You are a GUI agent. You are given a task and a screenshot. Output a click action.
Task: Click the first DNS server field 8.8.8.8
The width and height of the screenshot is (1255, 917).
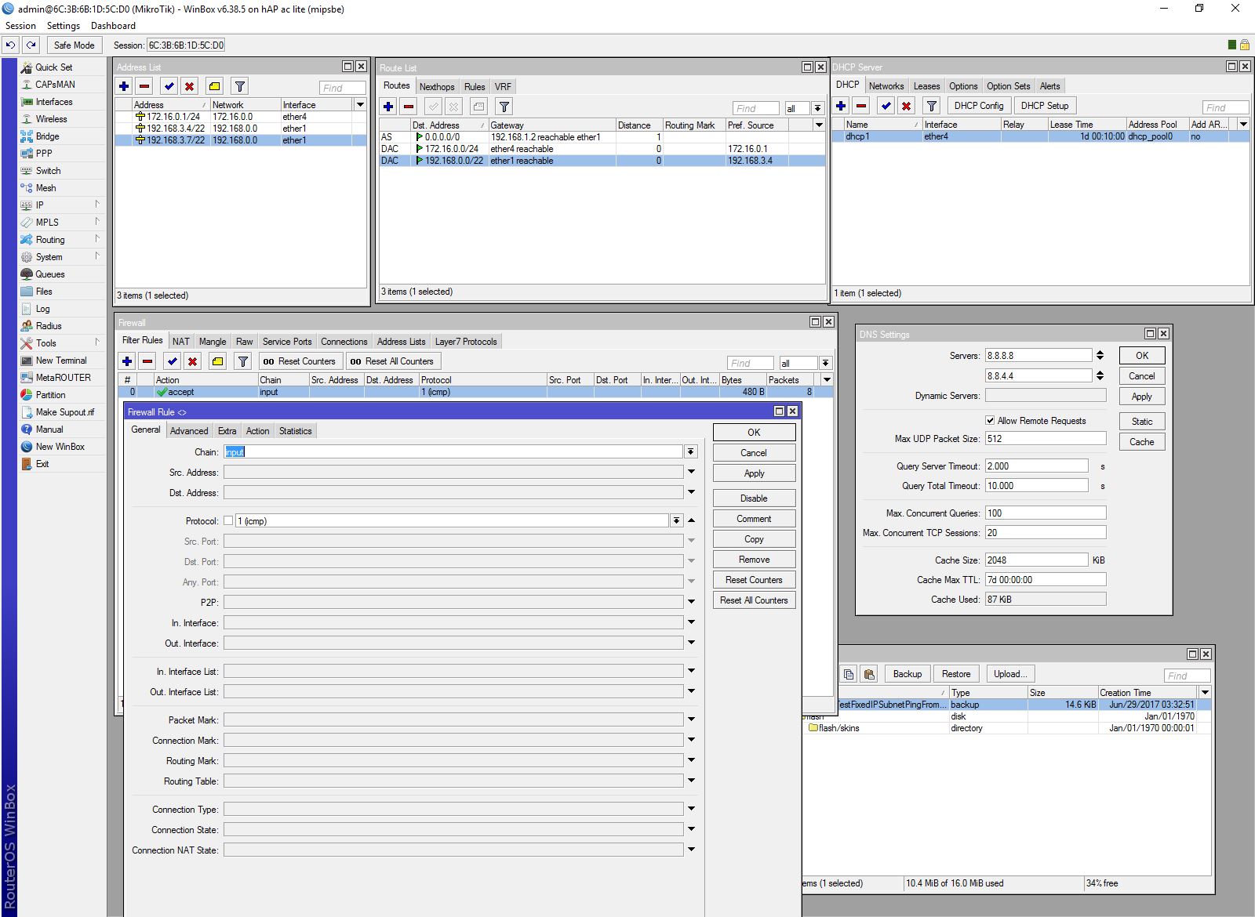pos(1038,356)
